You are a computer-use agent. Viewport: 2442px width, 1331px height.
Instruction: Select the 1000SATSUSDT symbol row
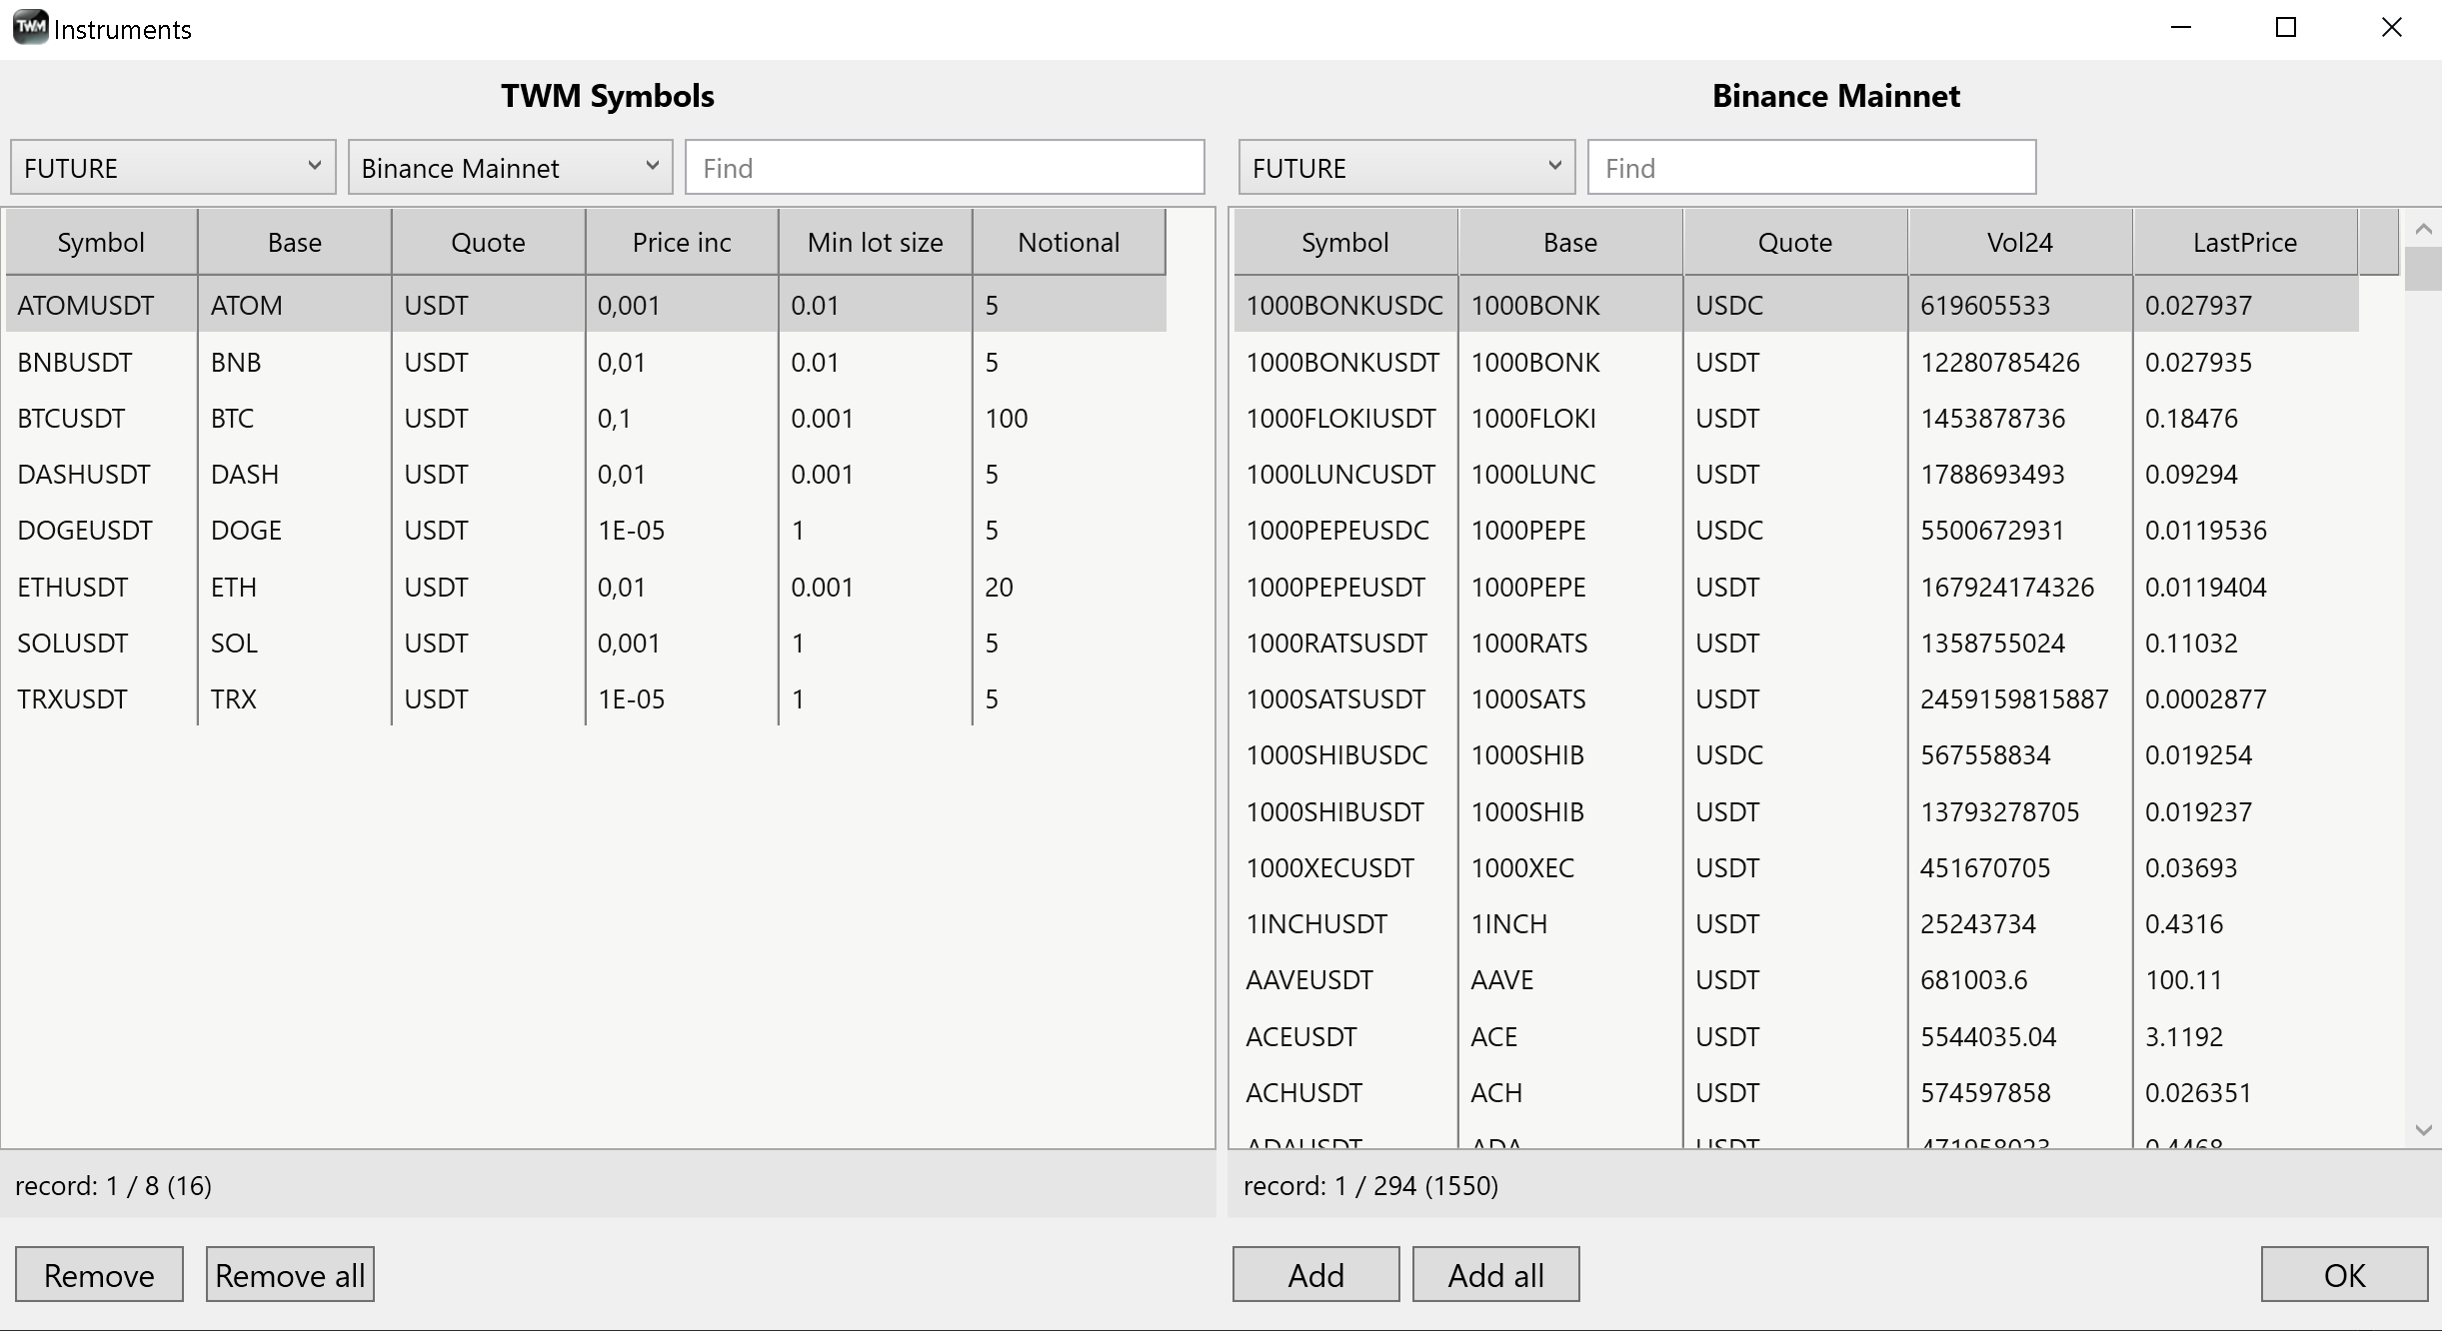click(x=1796, y=698)
